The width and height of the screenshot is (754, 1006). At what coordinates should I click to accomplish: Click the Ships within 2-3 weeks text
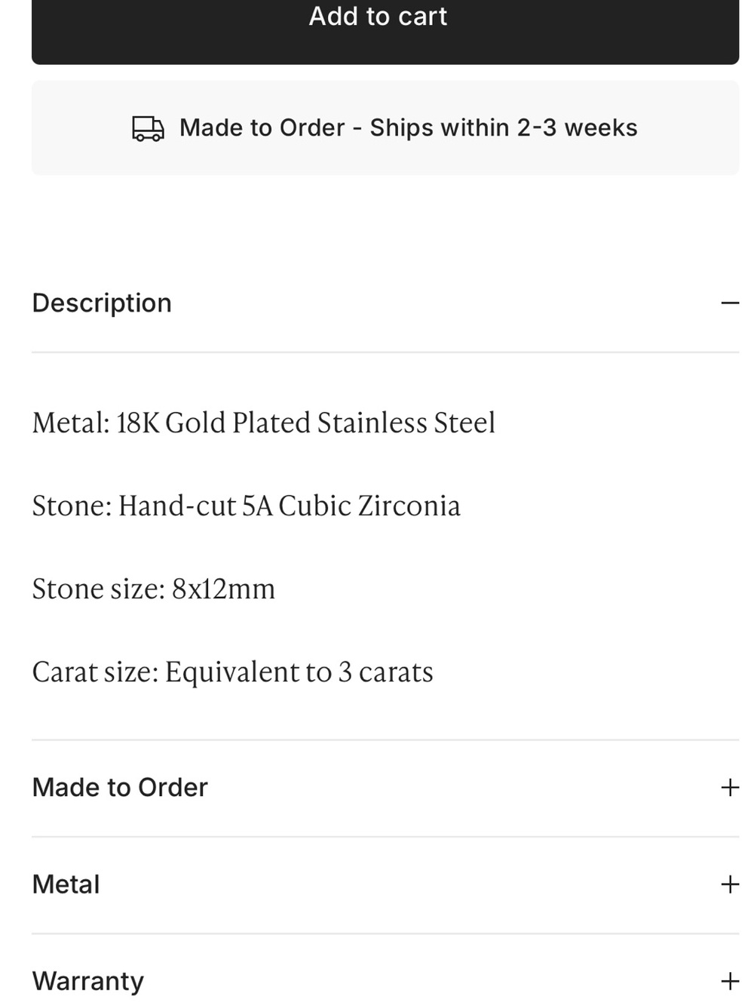504,128
